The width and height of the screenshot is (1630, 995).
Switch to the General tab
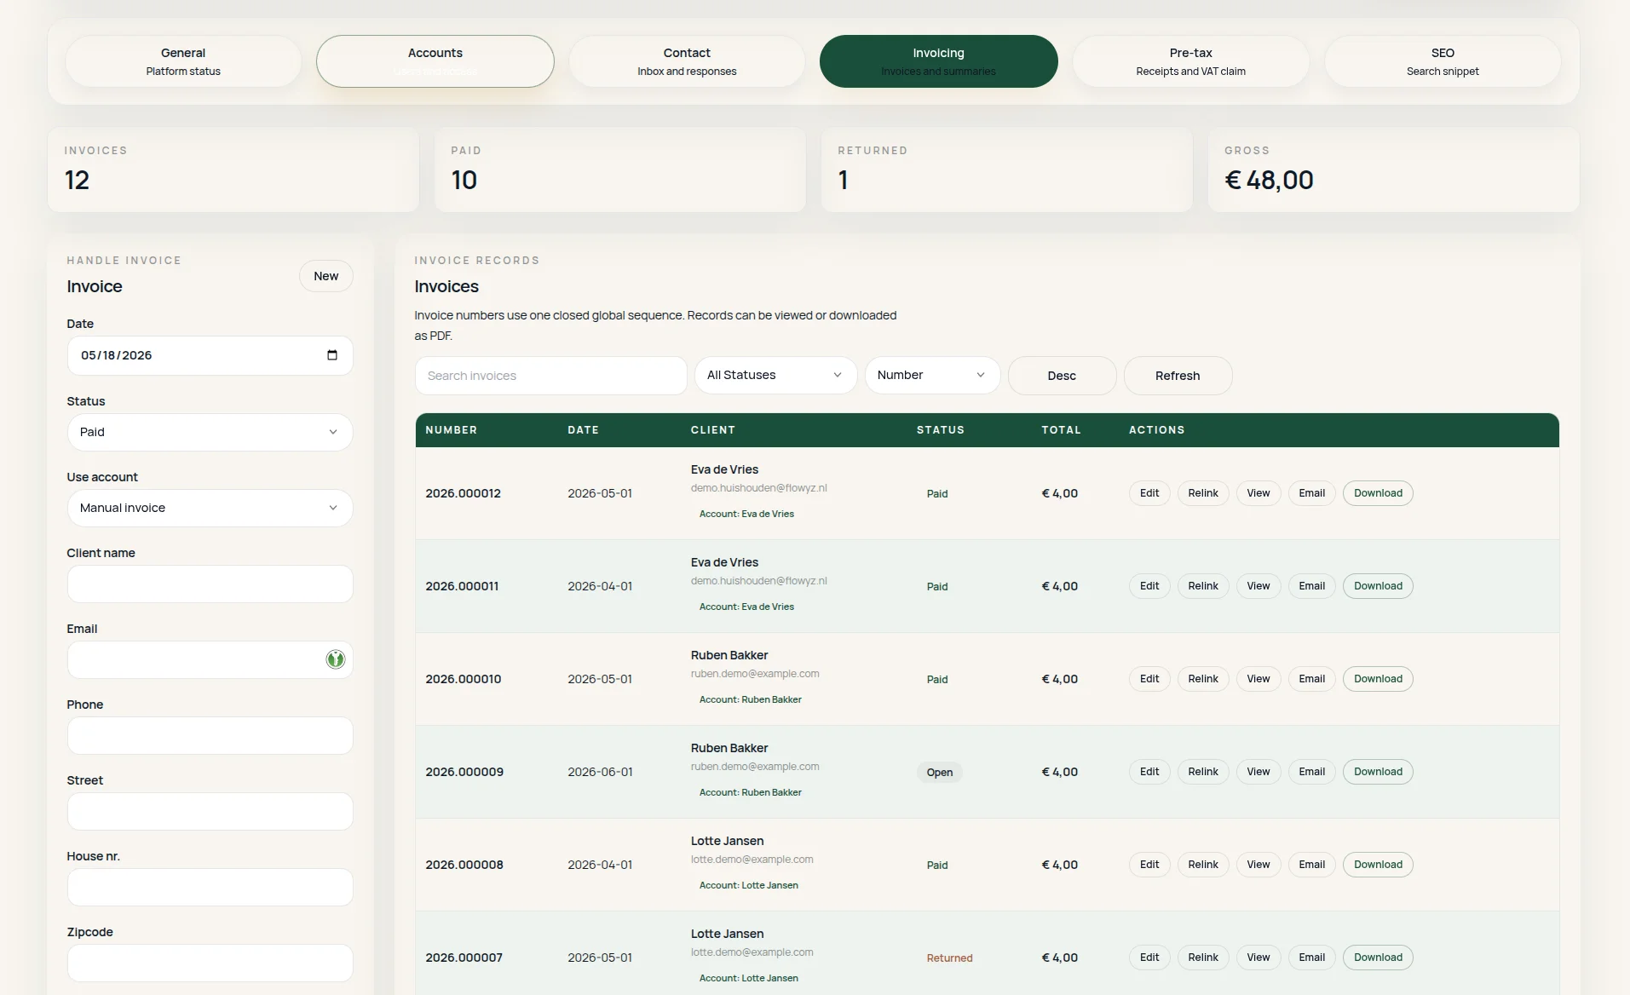183,61
